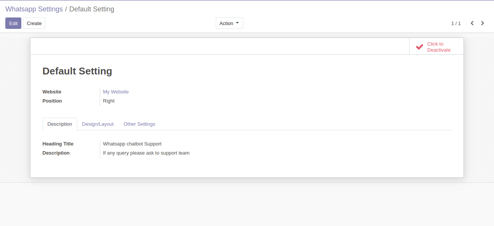Image resolution: width=494 pixels, height=226 pixels.
Task: Click the caret arrow beside Action
Action: click(237, 23)
